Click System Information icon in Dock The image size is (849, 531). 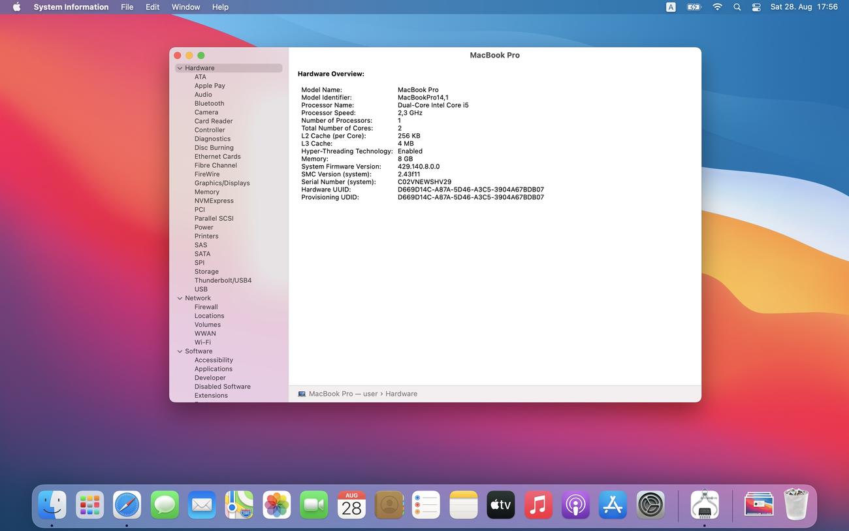(705, 505)
